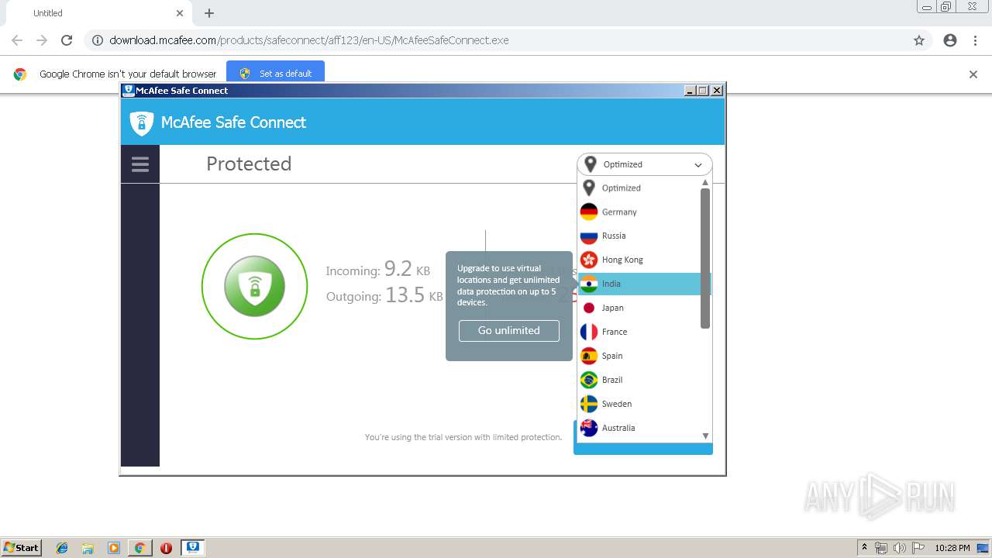Viewport: 992px width, 558px height.
Task: Switch to Safe Connect taskbar button
Action: 192,547
